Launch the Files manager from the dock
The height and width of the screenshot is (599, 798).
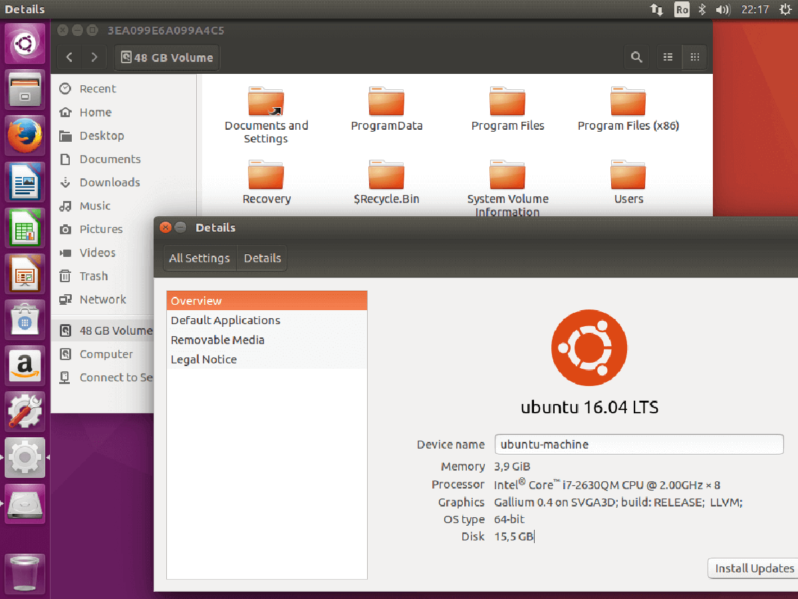[x=25, y=90]
